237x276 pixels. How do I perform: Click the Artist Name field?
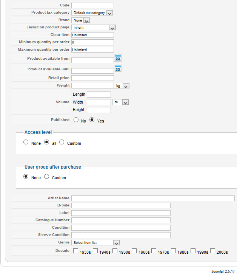(153, 198)
